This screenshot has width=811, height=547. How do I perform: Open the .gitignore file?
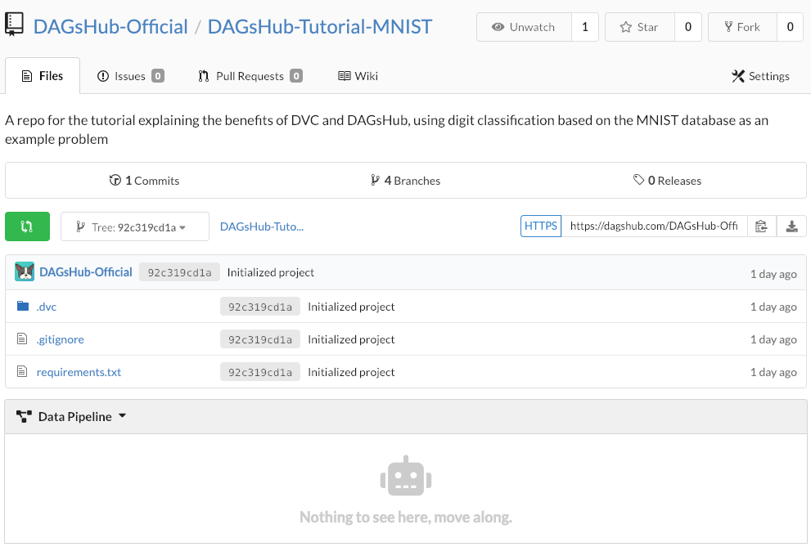pos(60,339)
